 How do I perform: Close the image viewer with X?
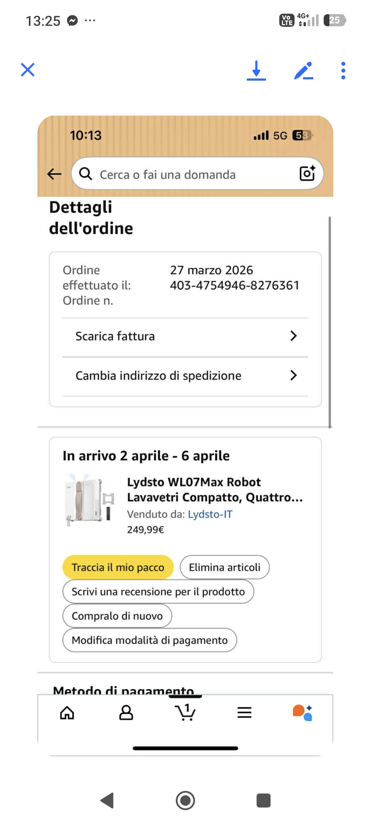pos(28,69)
